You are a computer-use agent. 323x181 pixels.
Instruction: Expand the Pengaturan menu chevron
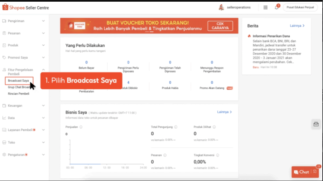coord(44,154)
